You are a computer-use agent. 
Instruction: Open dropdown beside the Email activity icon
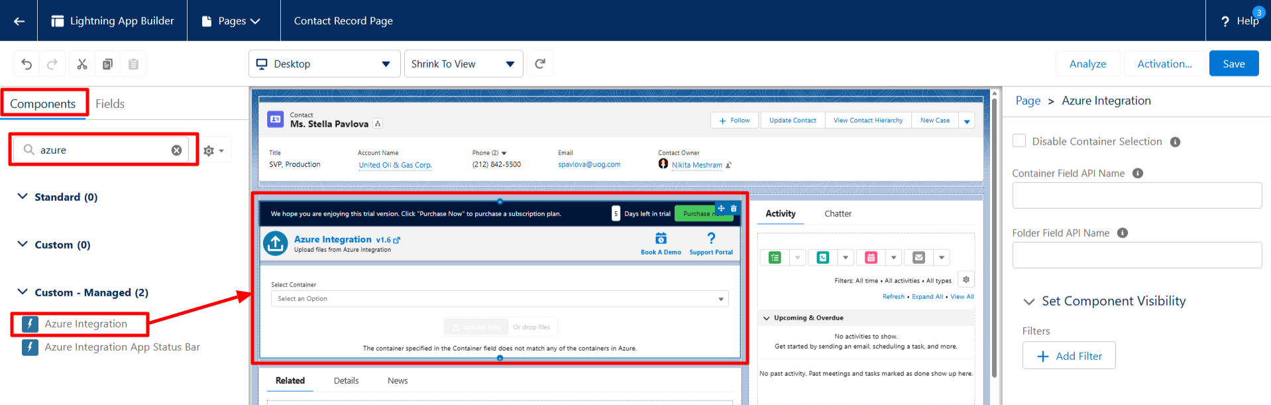tap(942, 257)
